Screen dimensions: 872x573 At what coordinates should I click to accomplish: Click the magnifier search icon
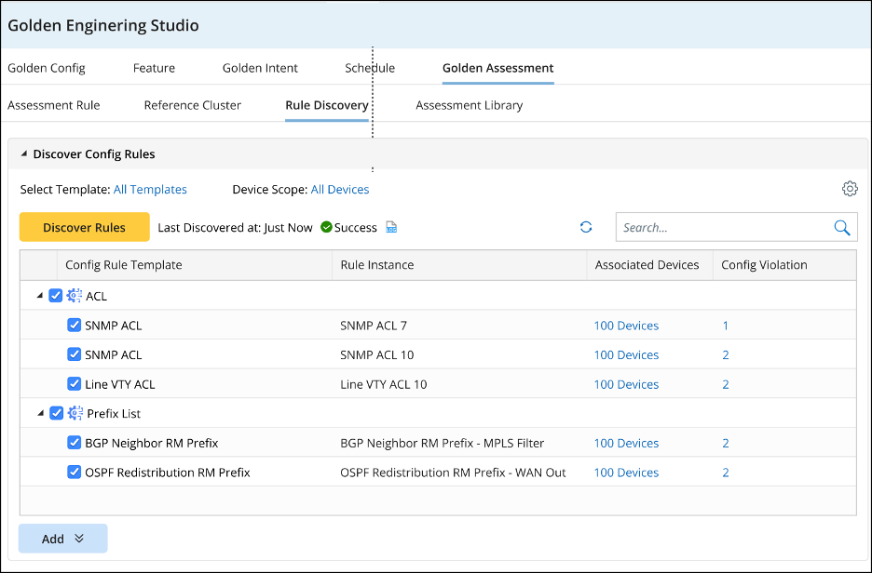pos(841,228)
